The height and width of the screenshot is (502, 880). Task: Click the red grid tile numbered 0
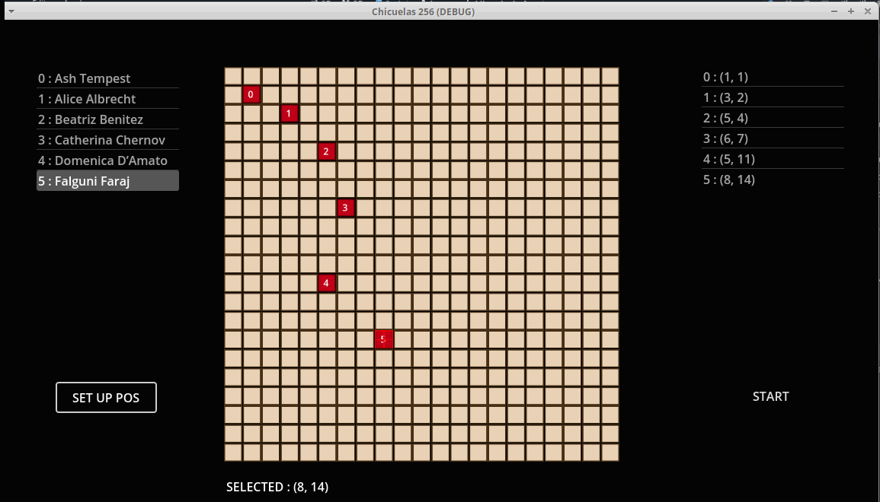coord(251,94)
